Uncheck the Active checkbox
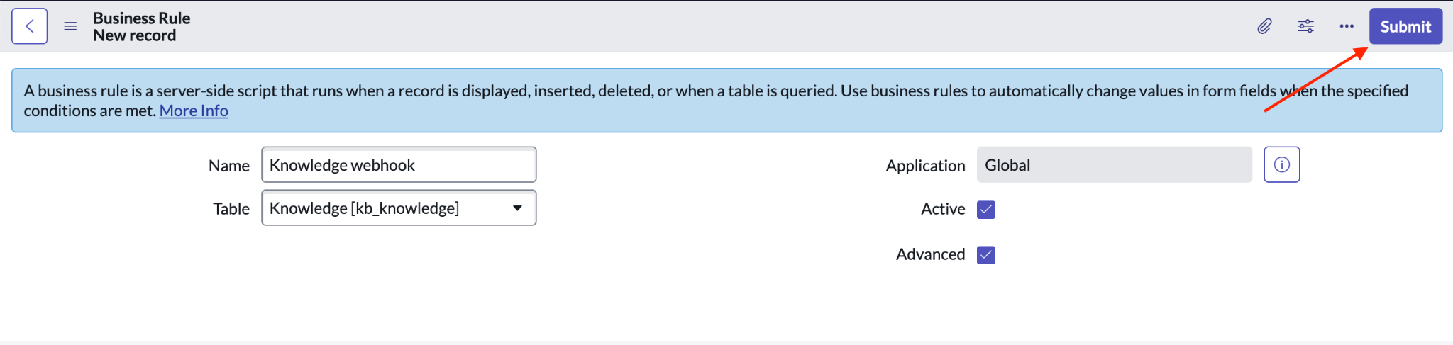 986,209
